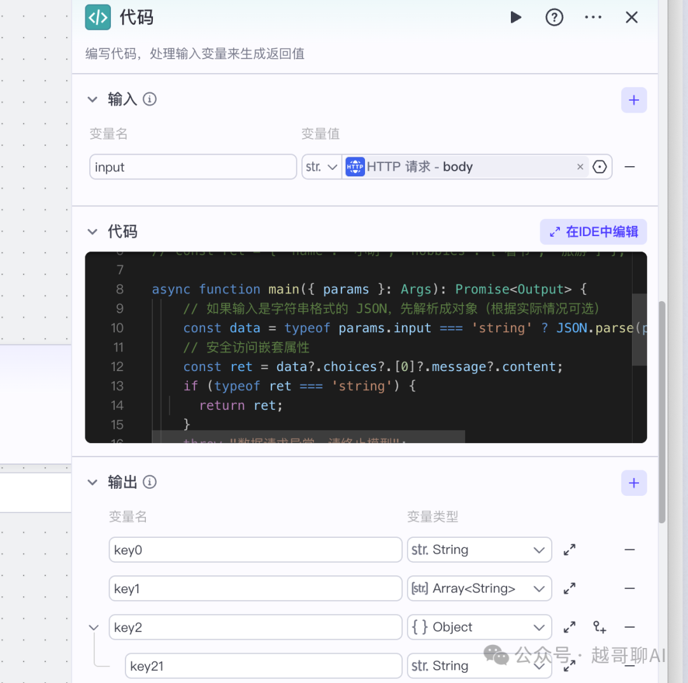Viewport: 688px width, 683px height.
Task: Edit the key21 variable name field
Action: pyautogui.click(x=263, y=666)
